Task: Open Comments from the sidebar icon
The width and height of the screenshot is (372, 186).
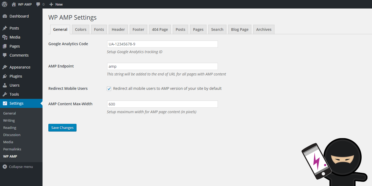Action: [5, 55]
